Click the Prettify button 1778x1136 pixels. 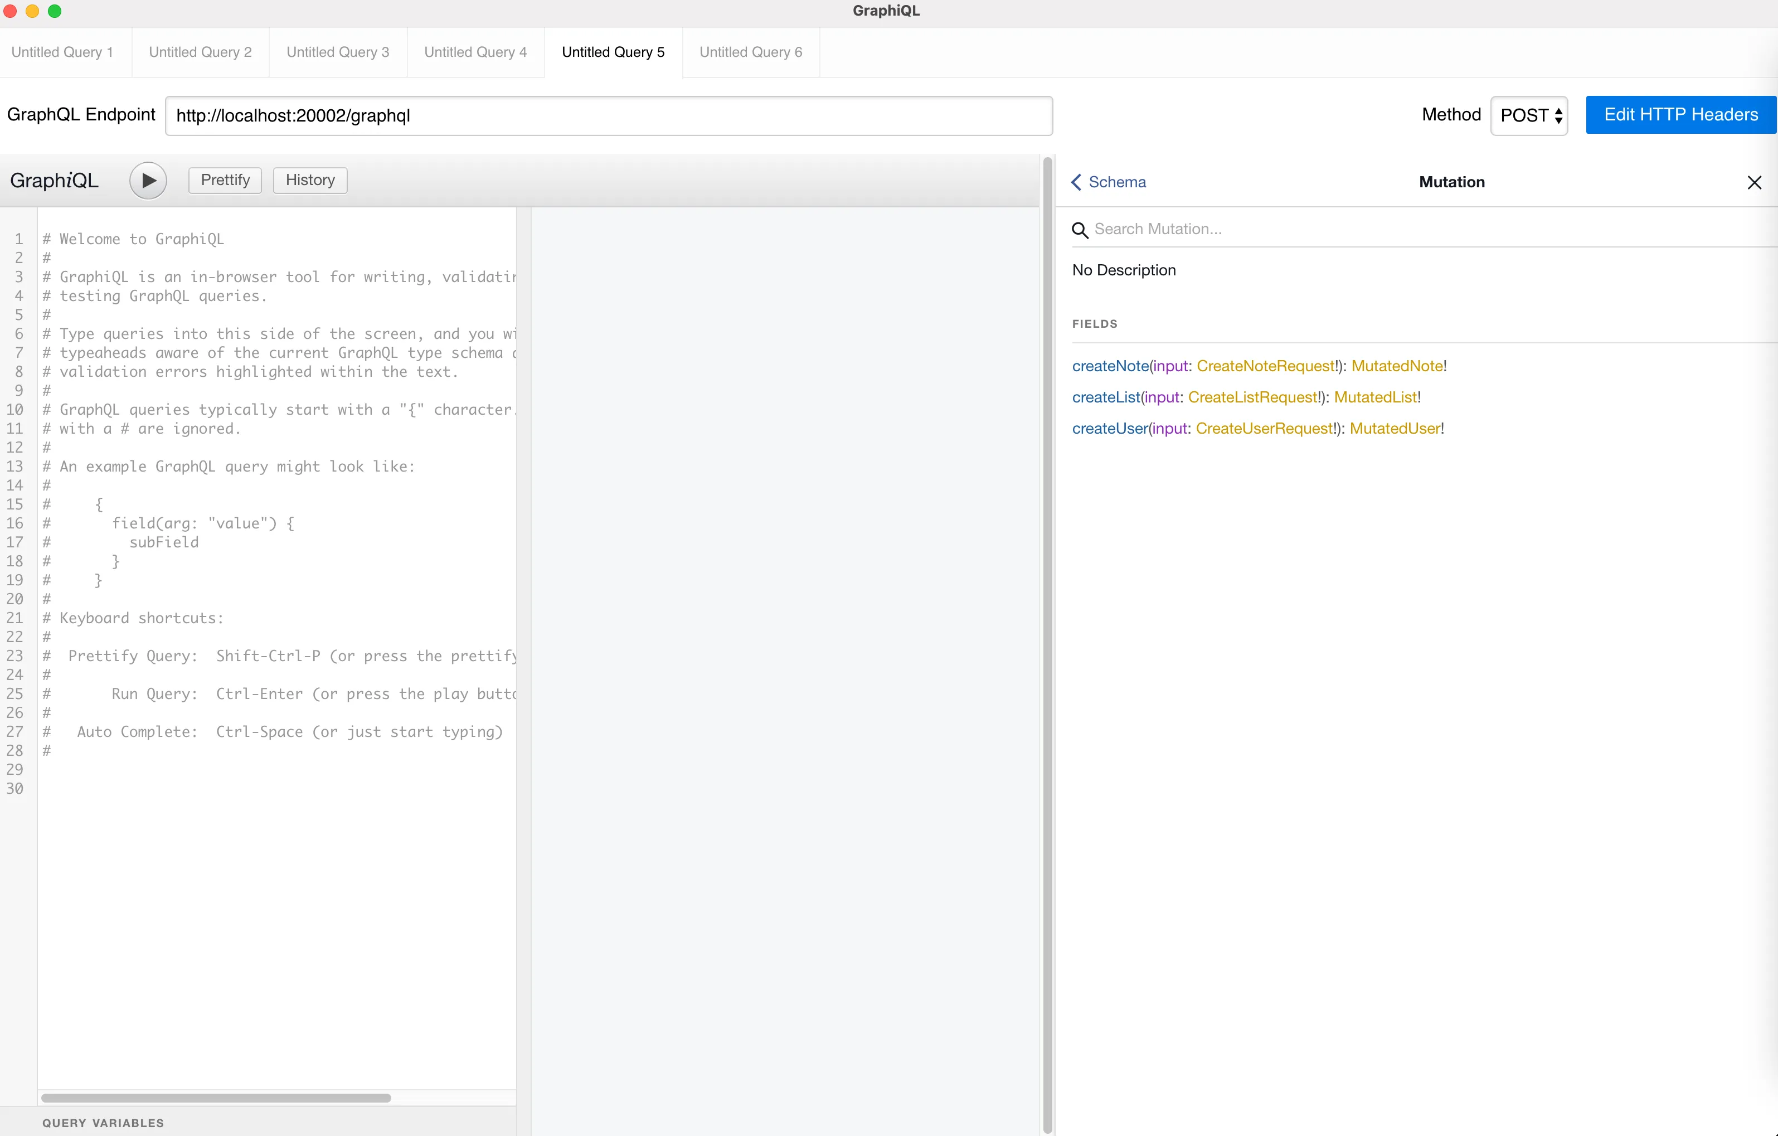[x=225, y=180]
